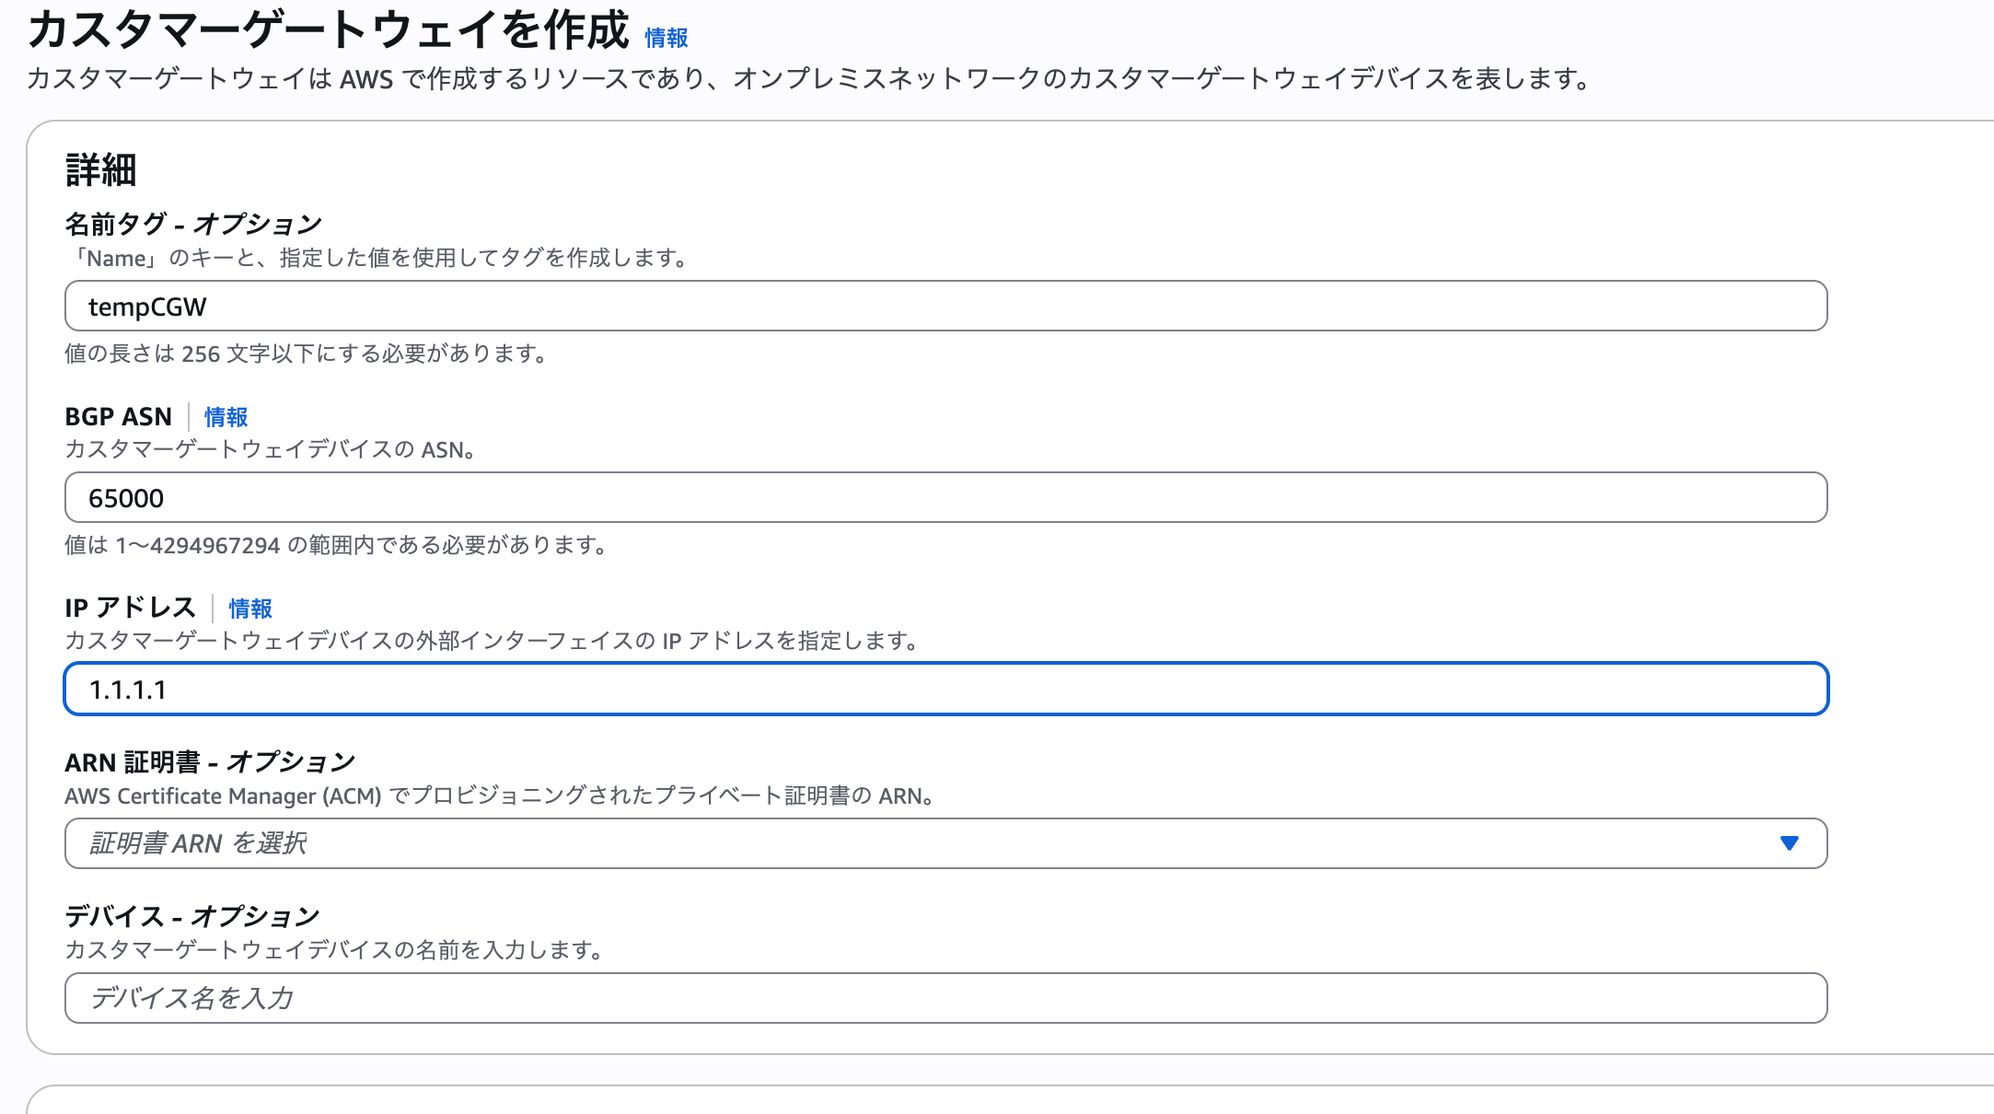Click the 名前タグ - オプション label
This screenshot has width=1994, height=1114.
[192, 221]
